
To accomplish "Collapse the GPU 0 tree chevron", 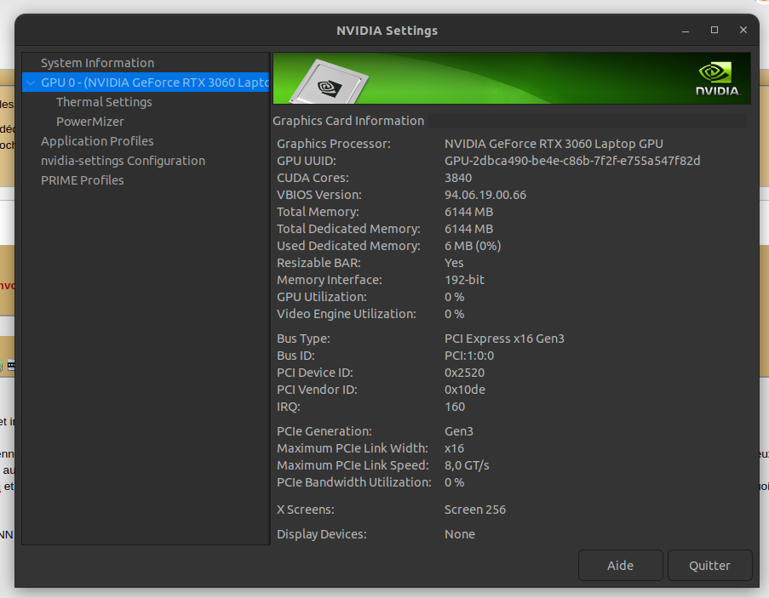I will [32, 83].
